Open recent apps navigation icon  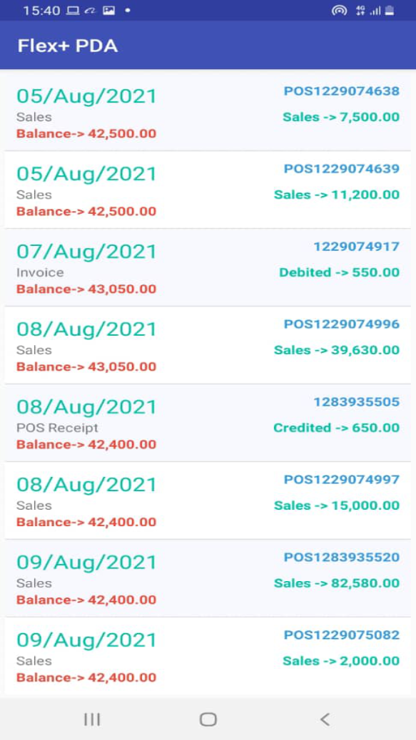(91, 719)
